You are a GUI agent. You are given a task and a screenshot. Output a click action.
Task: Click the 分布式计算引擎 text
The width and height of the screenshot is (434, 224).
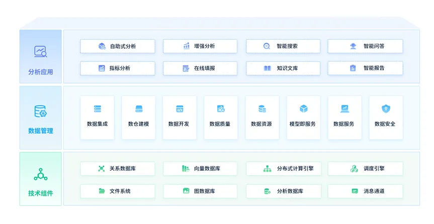click(x=295, y=168)
